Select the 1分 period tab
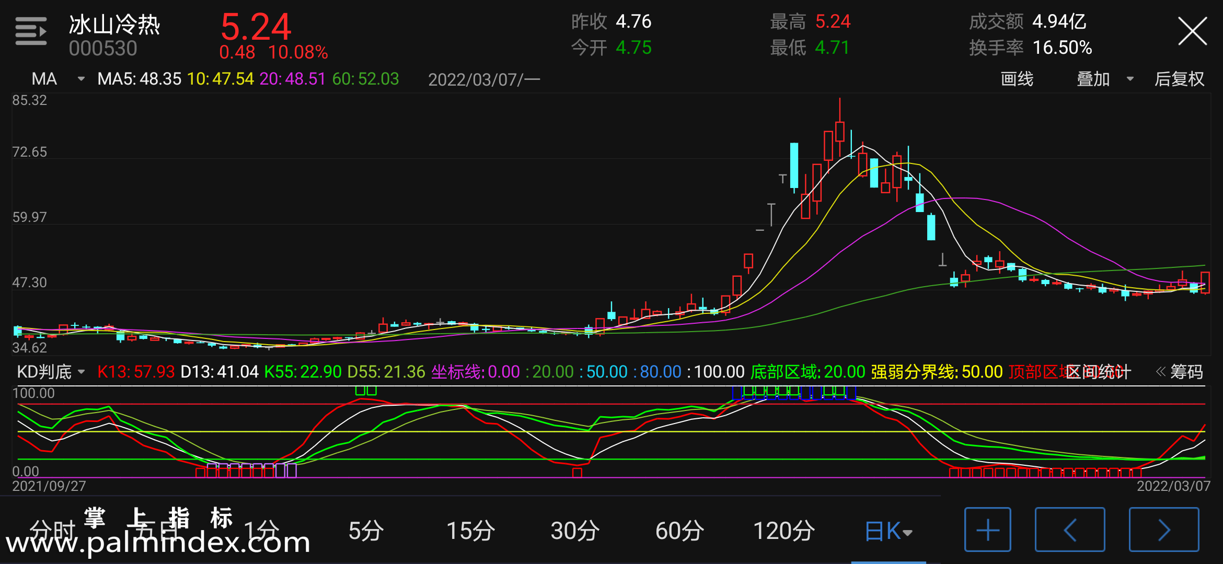The height and width of the screenshot is (564, 1223). point(261,531)
